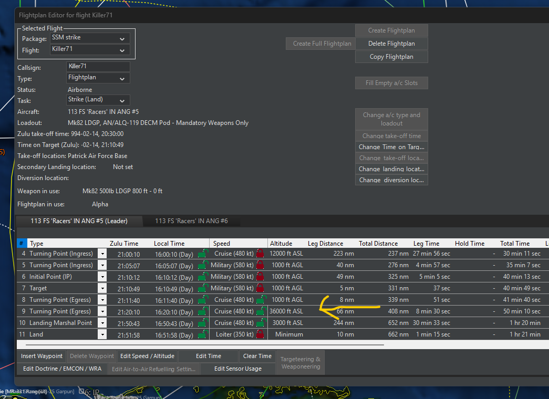Switch to the 113 FS Racers ANG #6 tab
The height and width of the screenshot is (399, 549).
[x=192, y=221]
